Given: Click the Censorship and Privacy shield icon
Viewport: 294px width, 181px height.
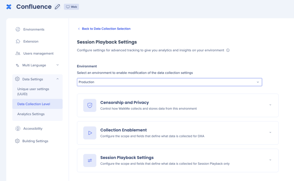Looking at the screenshot, I should pyautogui.click(x=90, y=106).
